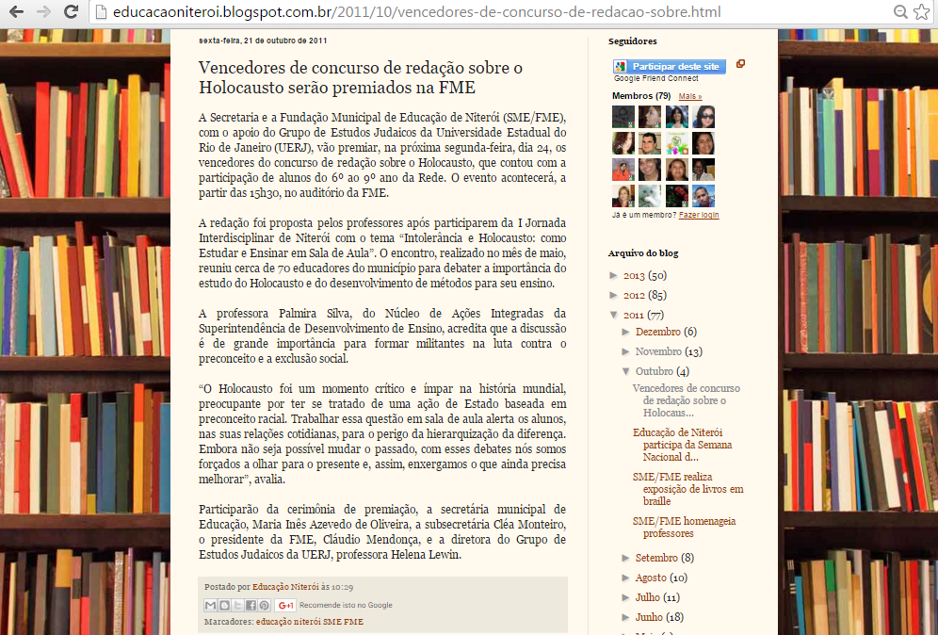Expand the 2013 archive arrow
938x635 pixels.
[x=614, y=275]
